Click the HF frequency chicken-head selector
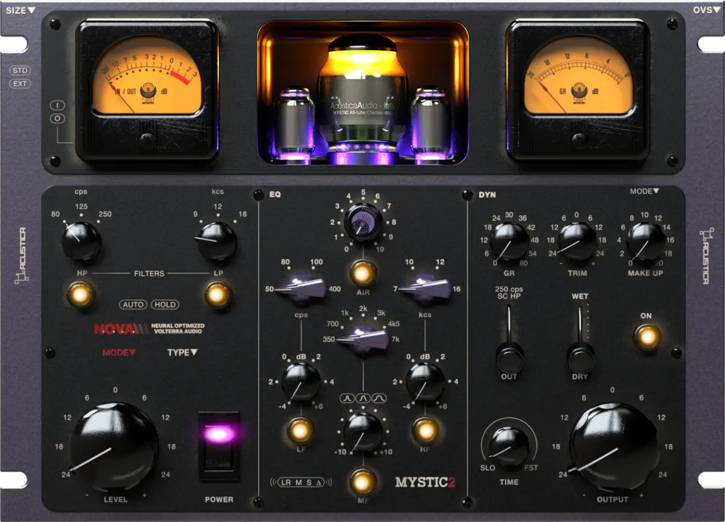725x522 pixels. tap(425, 288)
